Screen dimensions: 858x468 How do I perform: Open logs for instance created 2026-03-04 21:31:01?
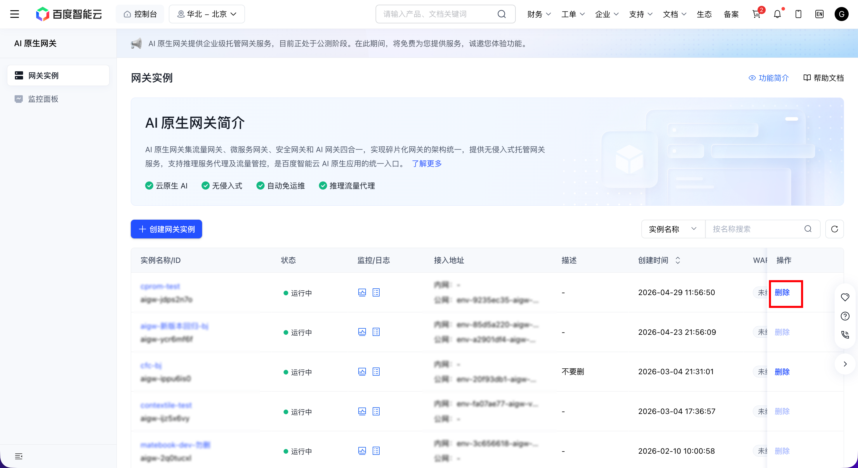pyautogui.click(x=376, y=372)
